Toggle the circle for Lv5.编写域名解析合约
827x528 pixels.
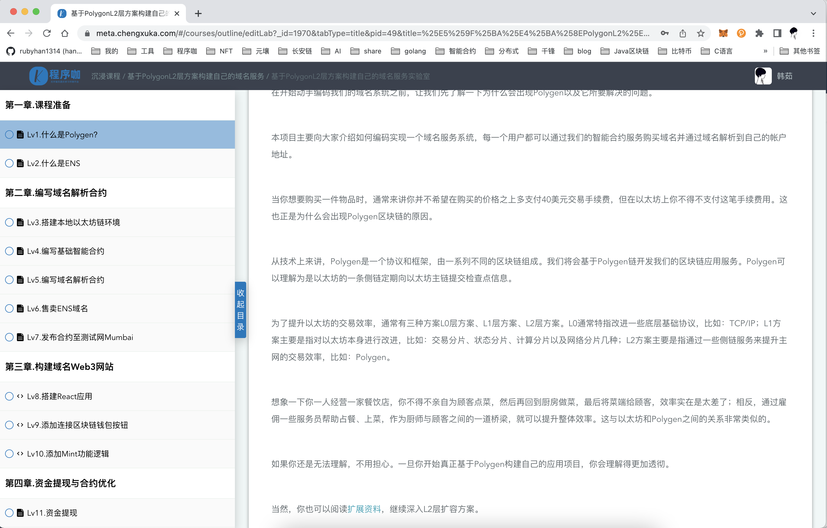pyautogui.click(x=9, y=280)
